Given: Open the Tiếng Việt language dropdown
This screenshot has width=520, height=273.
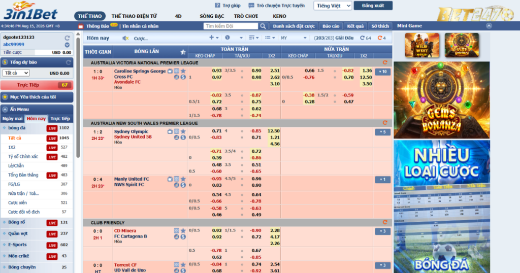Looking at the screenshot, I should [333, 6].
